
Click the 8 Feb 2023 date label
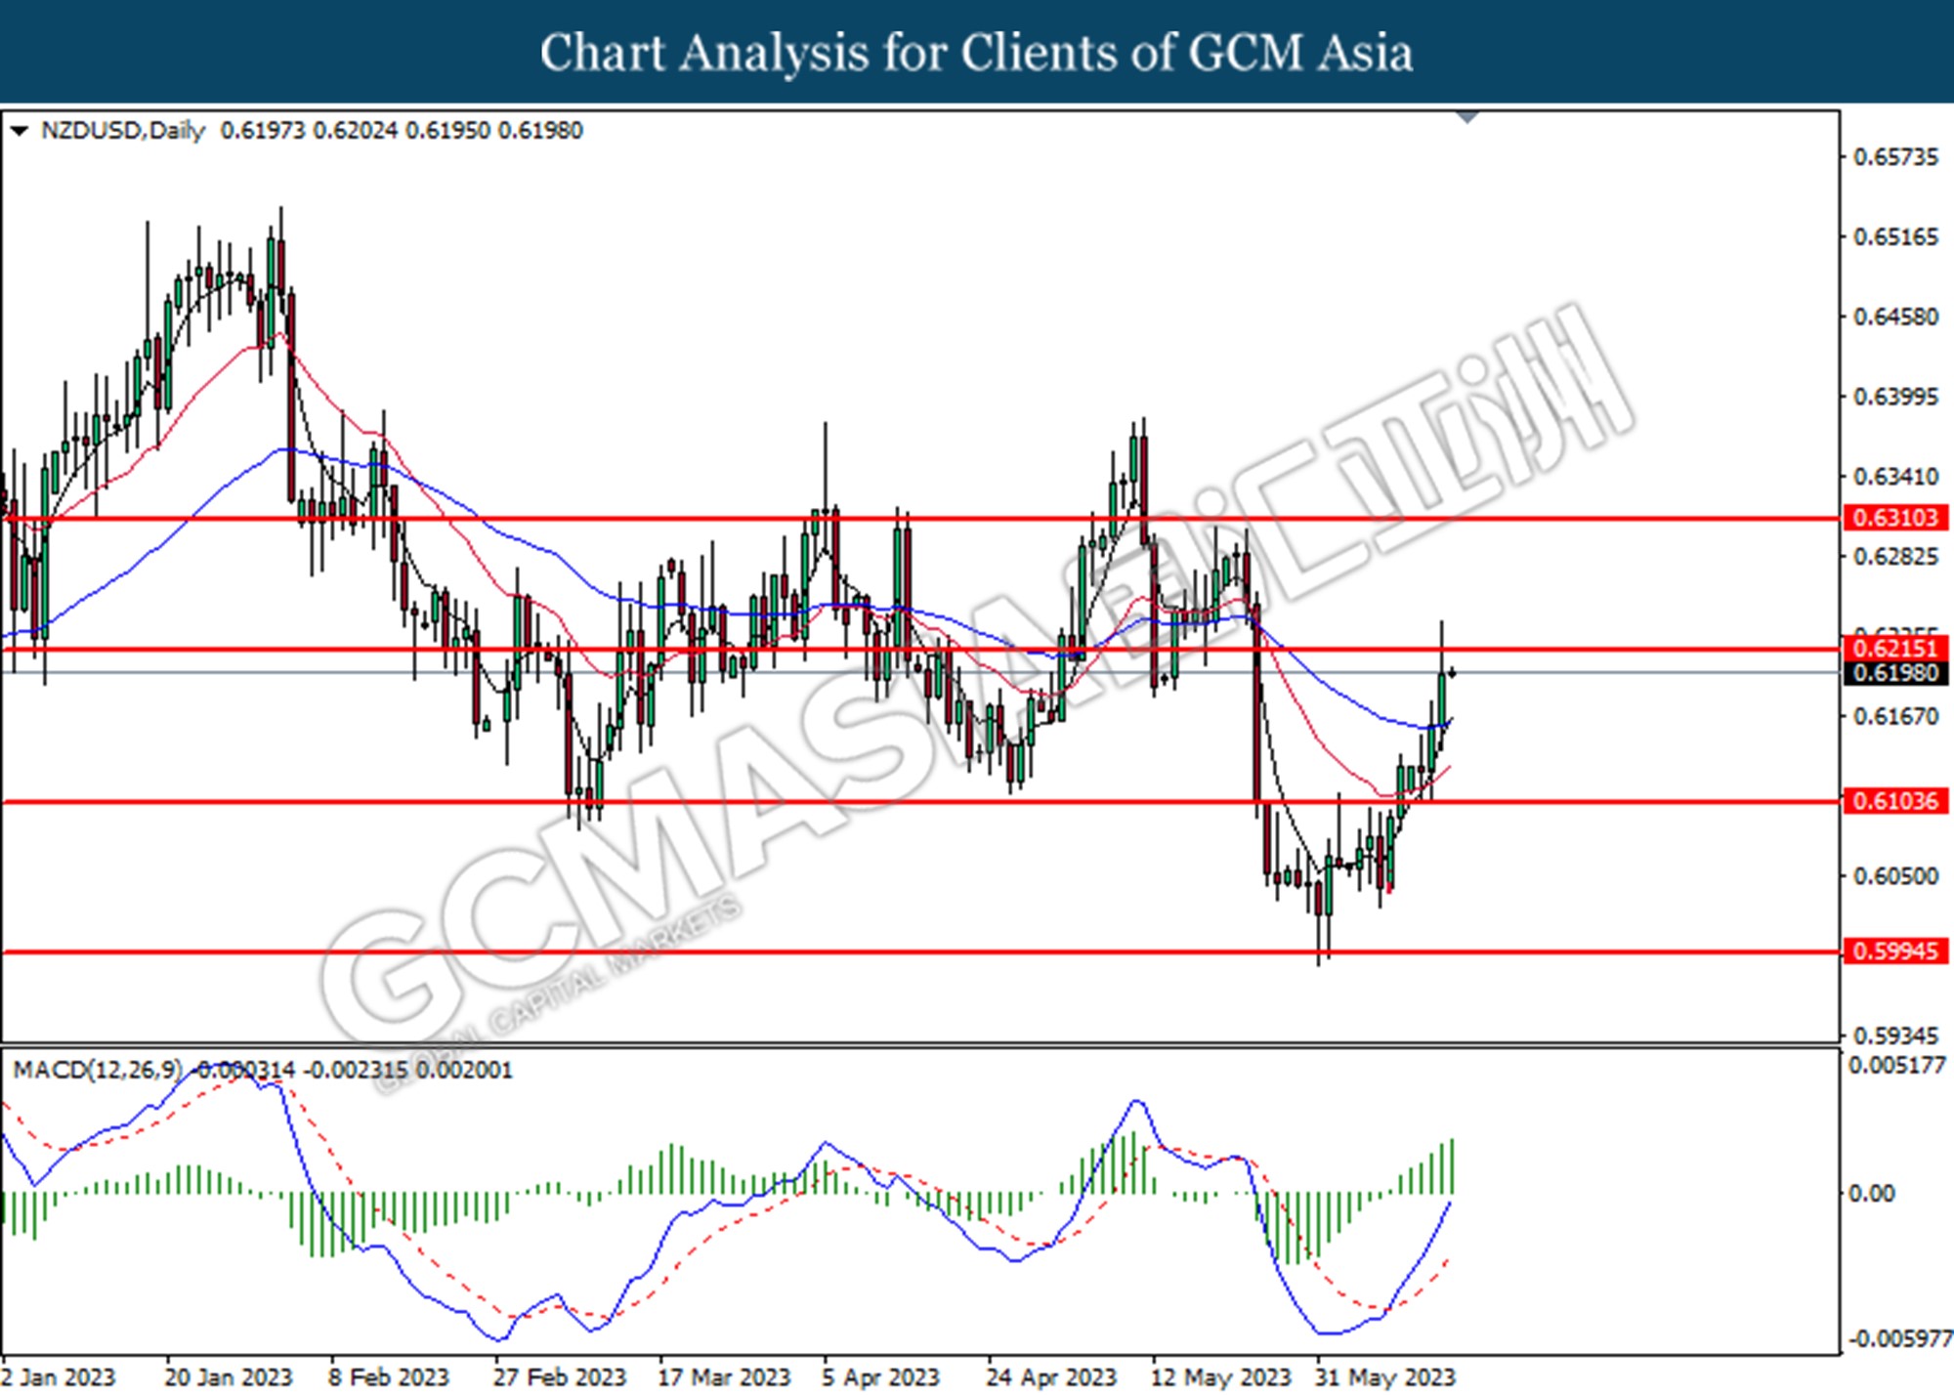(389, 1377)
